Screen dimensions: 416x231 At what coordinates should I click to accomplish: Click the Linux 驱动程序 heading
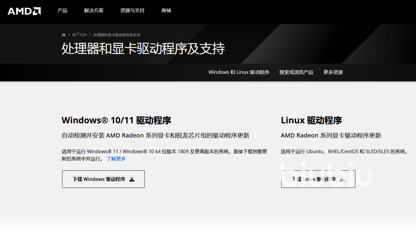tap(311, 120)
